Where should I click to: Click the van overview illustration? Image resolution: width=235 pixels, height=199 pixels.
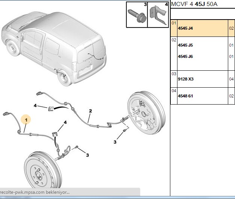point(54,48)
